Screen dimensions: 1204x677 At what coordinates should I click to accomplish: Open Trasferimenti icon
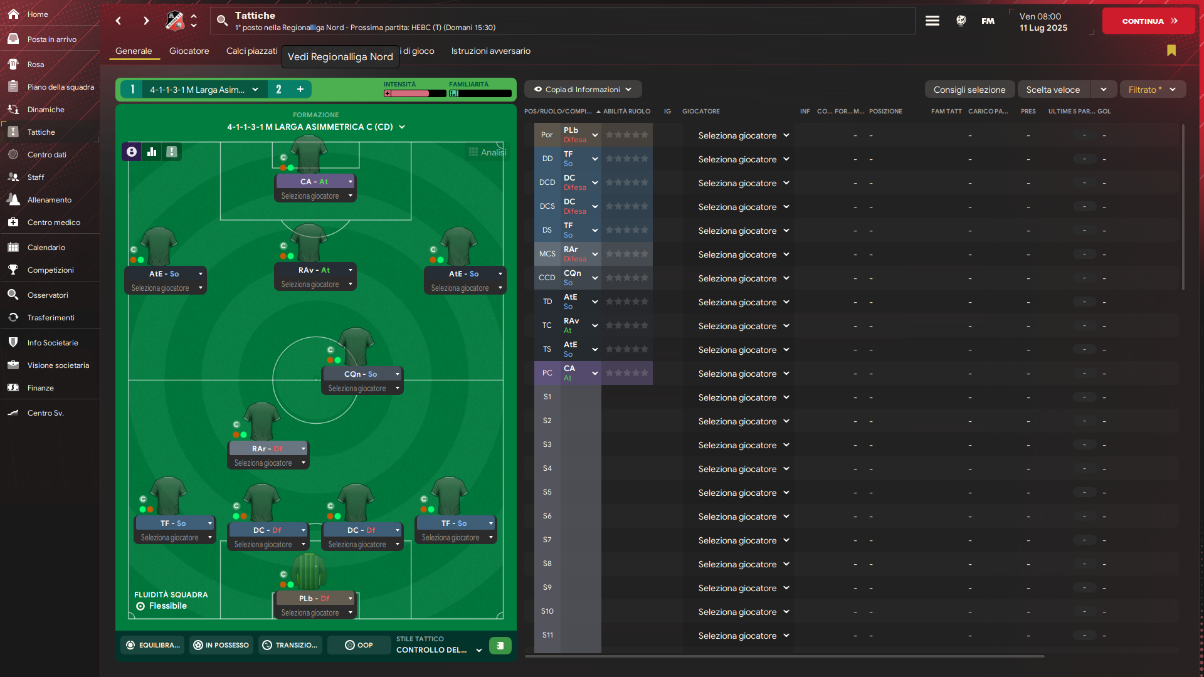click(13, 317)
